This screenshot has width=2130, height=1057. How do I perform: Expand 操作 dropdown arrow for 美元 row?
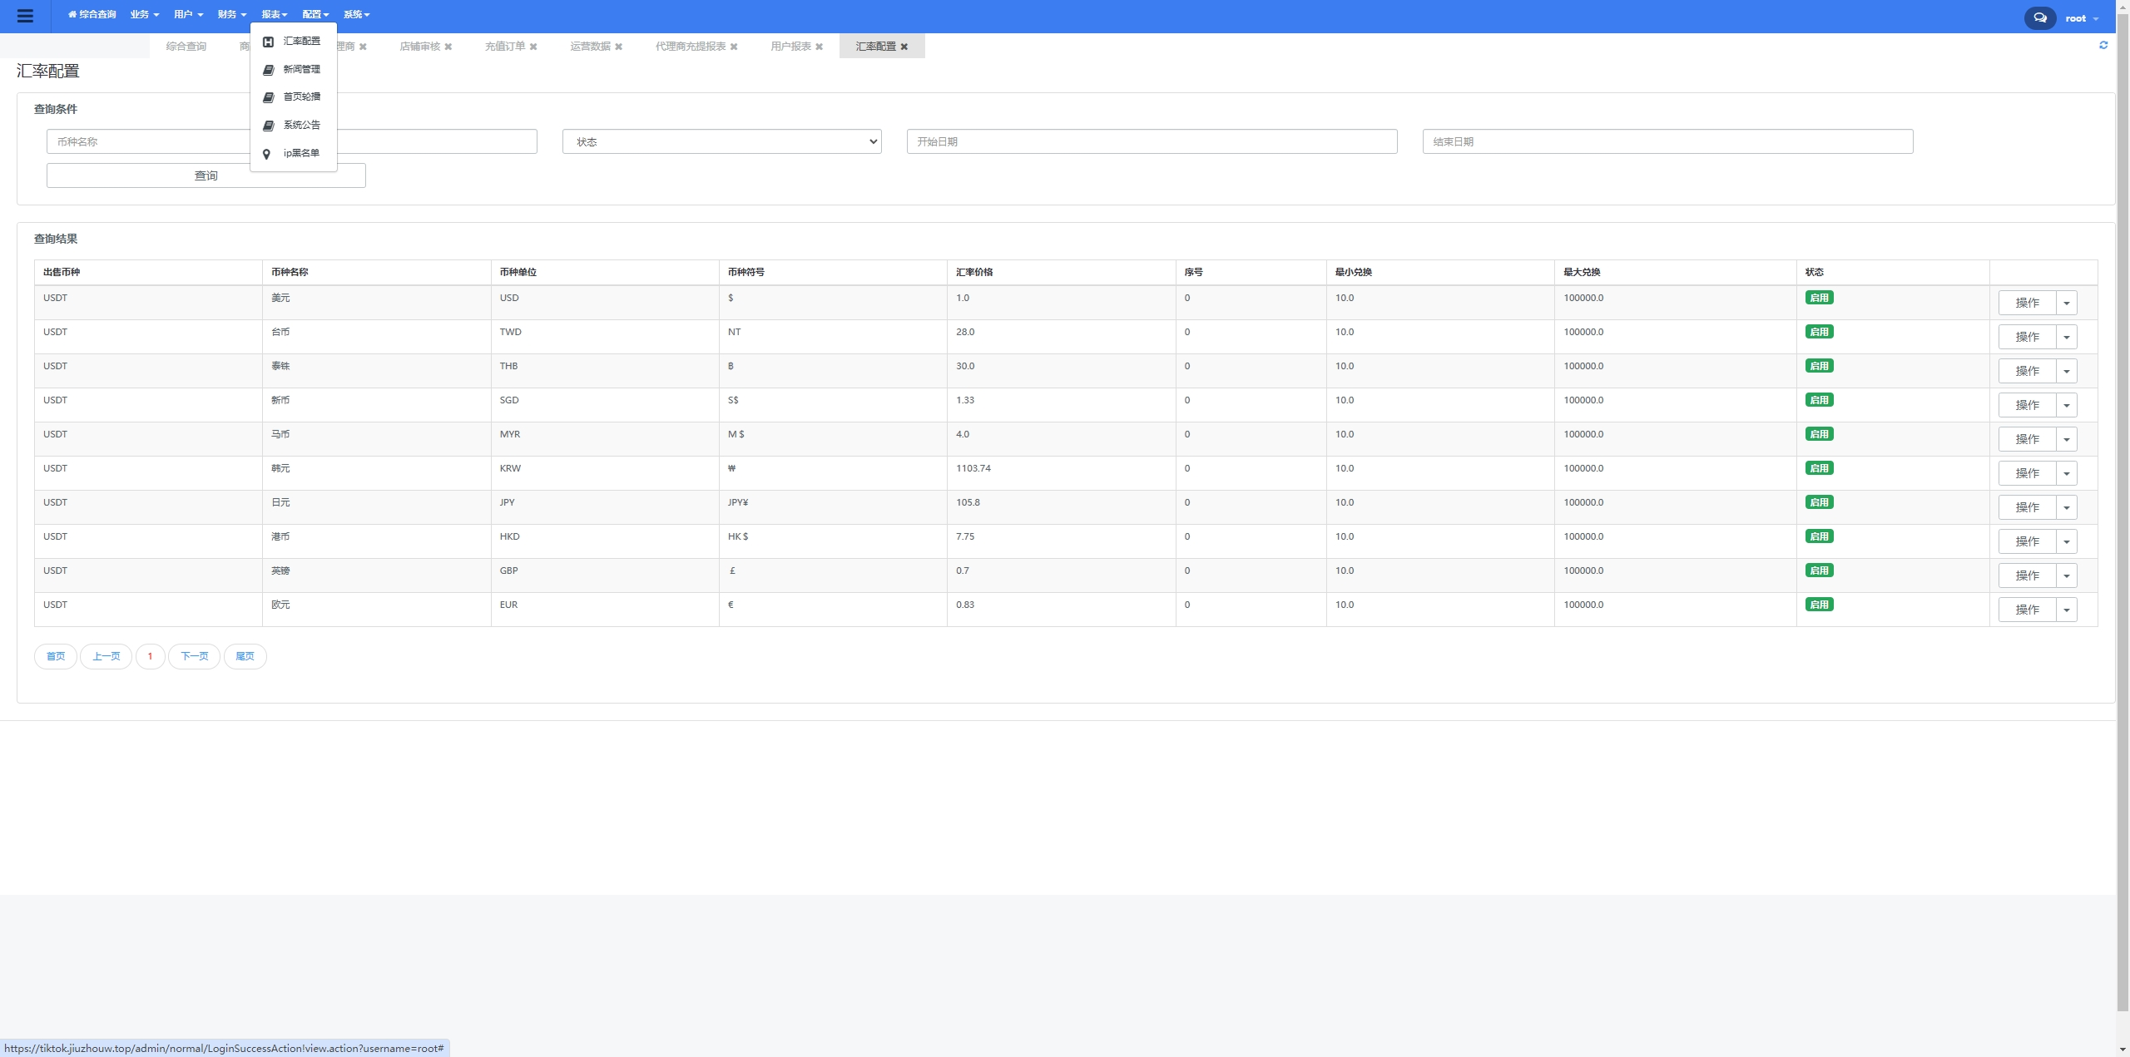click(x=2066, y=303)
